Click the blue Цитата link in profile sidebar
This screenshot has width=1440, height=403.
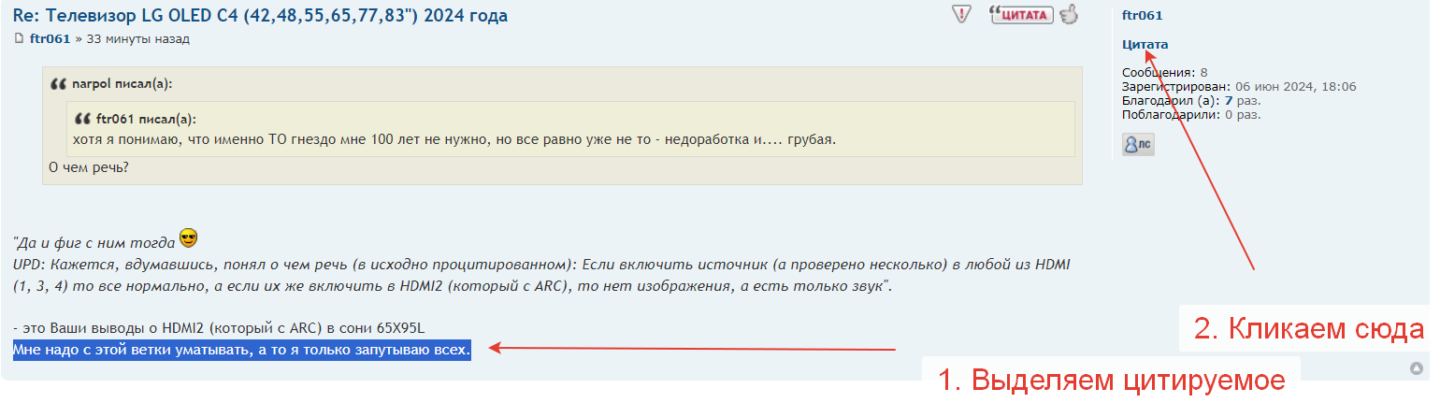(x=1145, y=44)
